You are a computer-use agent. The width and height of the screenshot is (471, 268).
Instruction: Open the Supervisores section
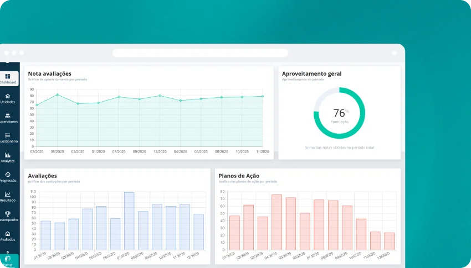pyautogui.click(x=8, y=118)
